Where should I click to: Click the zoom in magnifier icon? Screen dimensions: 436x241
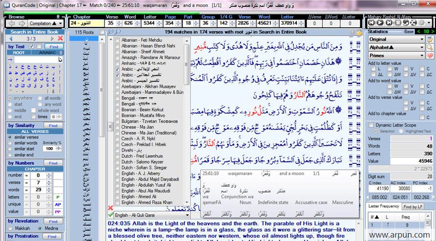(x=110, y=31)
